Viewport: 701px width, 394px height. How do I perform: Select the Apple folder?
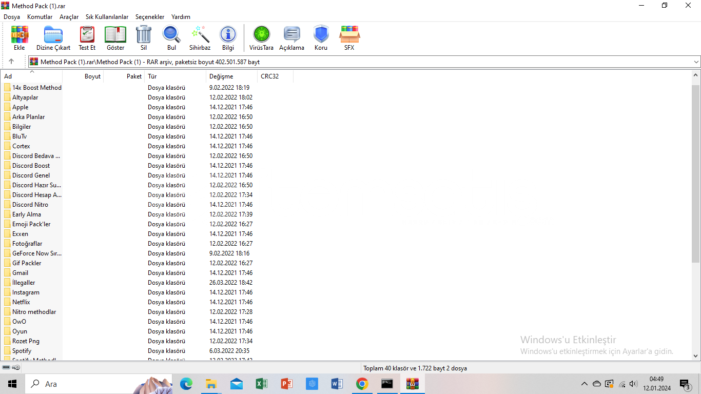[21, 107]
